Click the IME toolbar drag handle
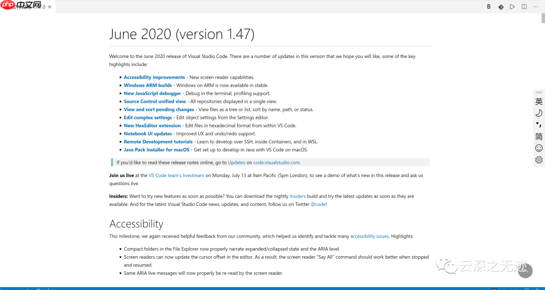545x290 pixels. (x=539, y=92)
